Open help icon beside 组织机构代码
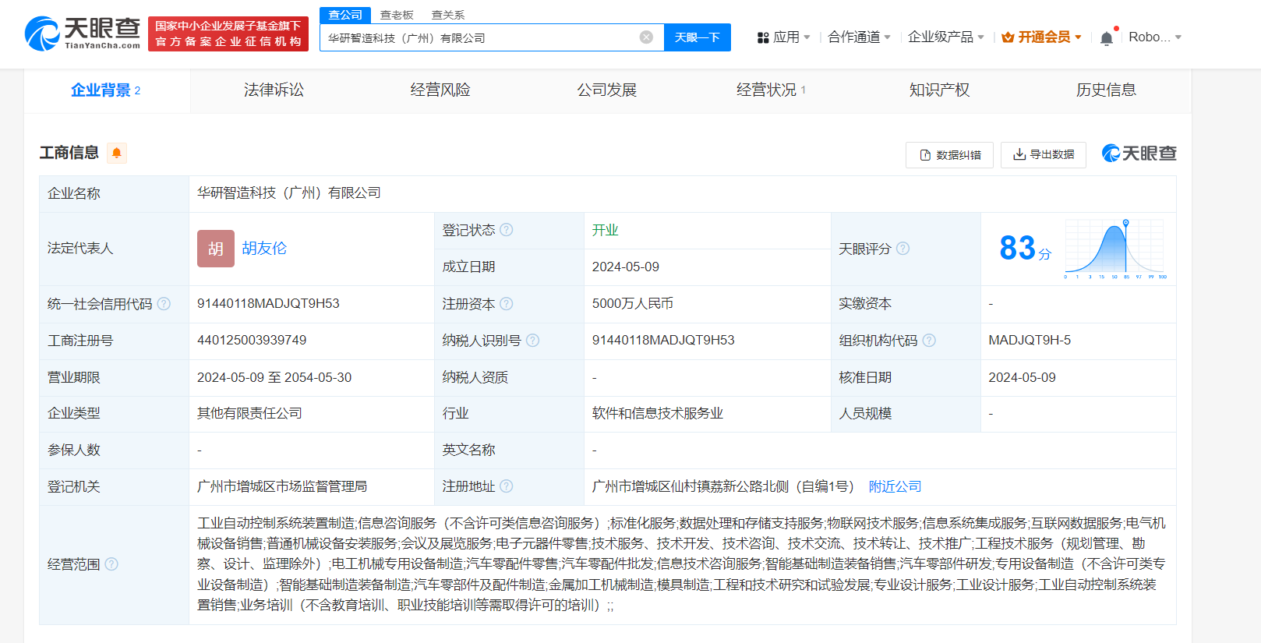The image size is (1261, 643). pos(929,341)
